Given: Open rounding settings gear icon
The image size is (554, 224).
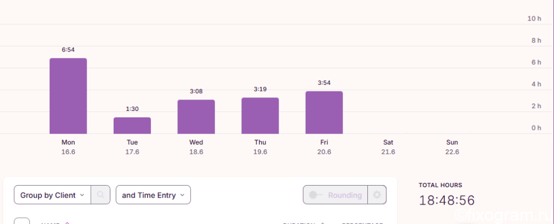Looking at the screenshot, I should (377, 195).
